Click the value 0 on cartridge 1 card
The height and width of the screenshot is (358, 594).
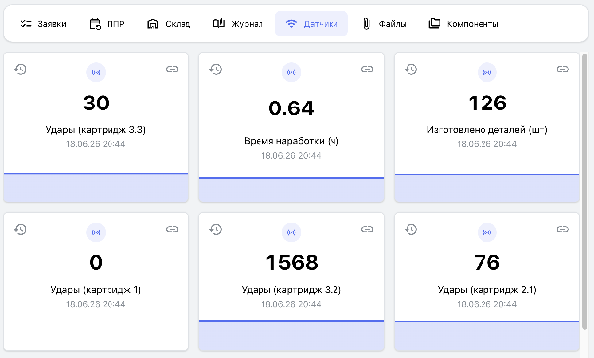(x=96, y=263)
